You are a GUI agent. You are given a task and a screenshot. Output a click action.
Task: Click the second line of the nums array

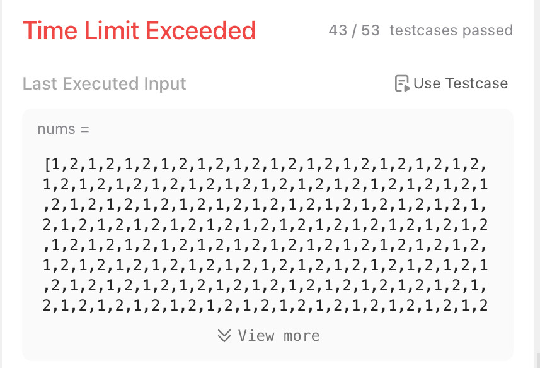(265, 184)
